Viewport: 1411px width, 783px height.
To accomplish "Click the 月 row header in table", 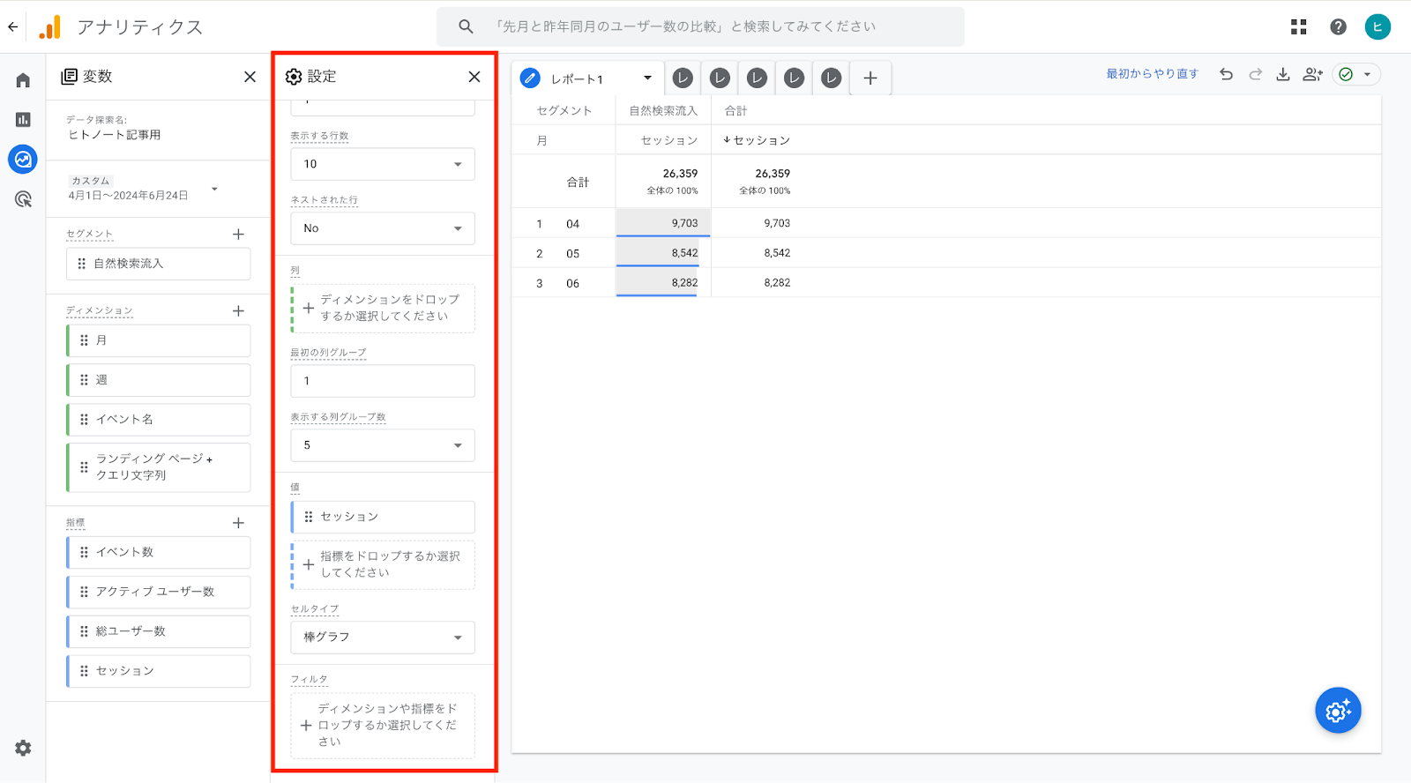I will coord(541,140).
